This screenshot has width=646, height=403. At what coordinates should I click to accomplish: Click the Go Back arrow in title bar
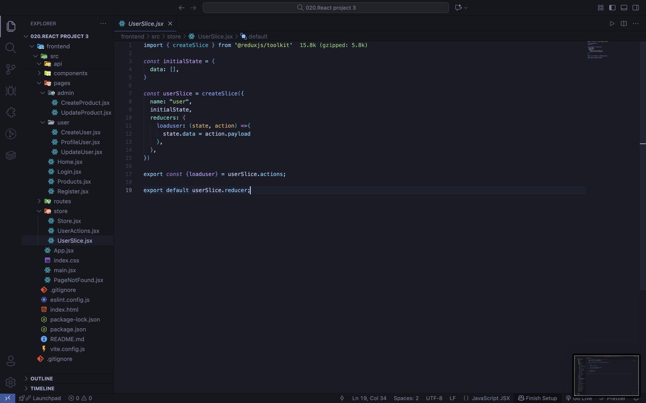coord(181,8)
